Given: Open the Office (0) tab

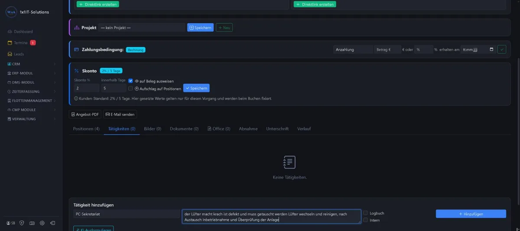Looking at the screenshot, I should point(219,129).
